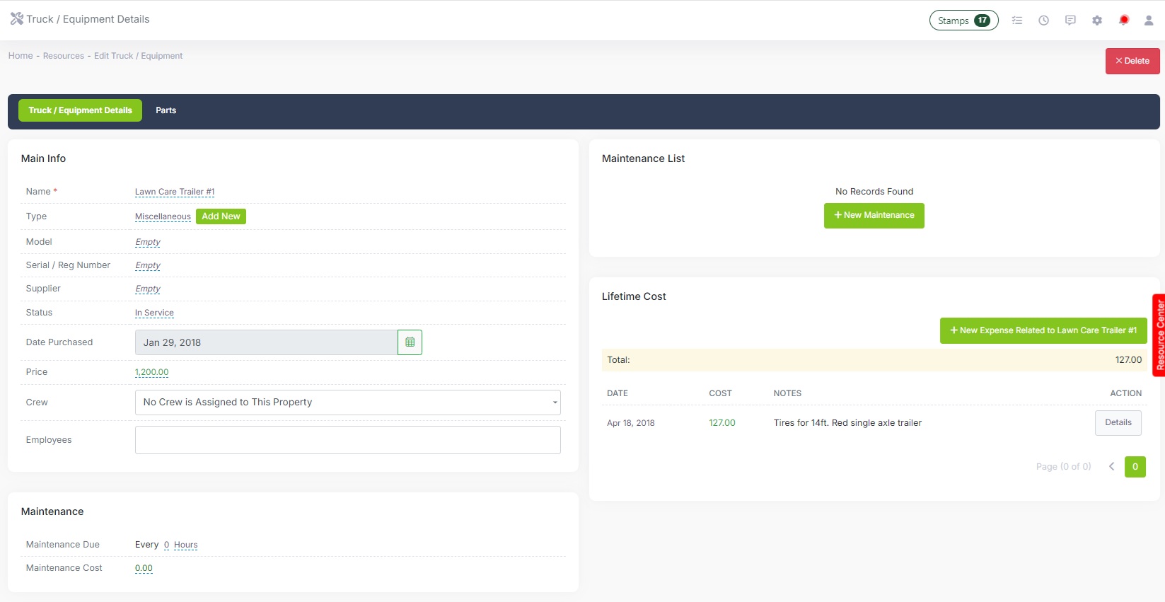The image size is (1165, 602).
Task: Change the Miscellaneous type value
Action: (163, 216)
